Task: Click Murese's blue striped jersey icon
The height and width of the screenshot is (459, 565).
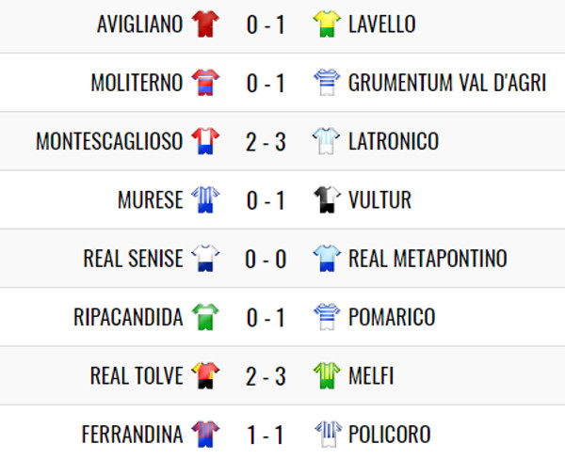Action: point(205,199)
